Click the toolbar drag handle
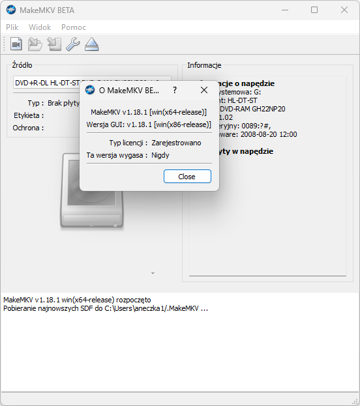 pos(4,44)
